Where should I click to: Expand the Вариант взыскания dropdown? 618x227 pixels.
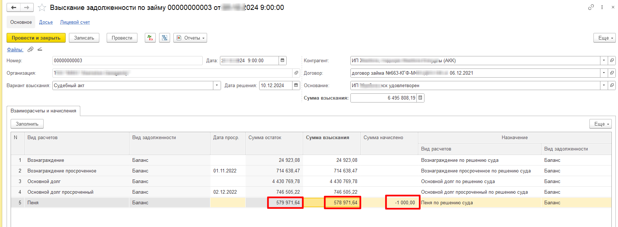(x=217, y=85)
